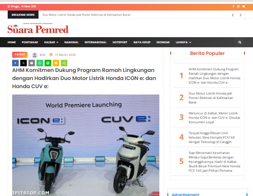Expand the LAINNYA dropdown menu
Viewport: 253px width, 196px height.
click(x=183, y=42)
